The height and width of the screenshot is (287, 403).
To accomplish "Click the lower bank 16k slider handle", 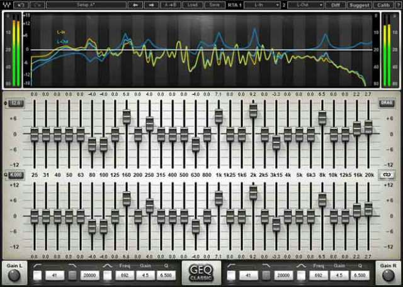I will (357, 210).
